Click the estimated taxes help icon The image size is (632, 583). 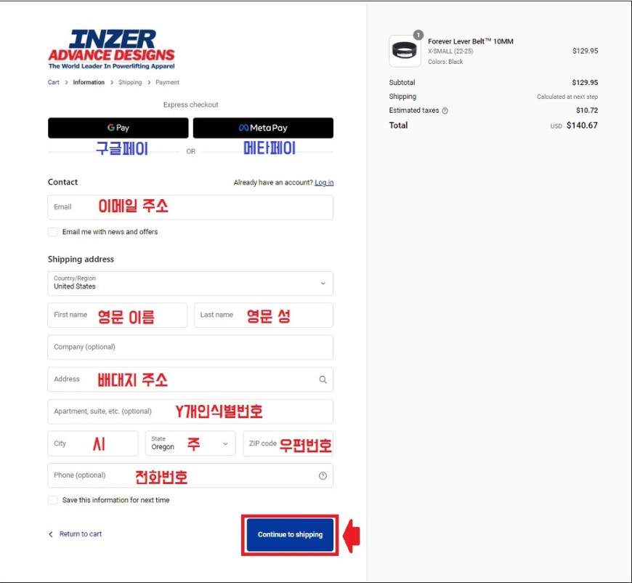tap(445, 110)
